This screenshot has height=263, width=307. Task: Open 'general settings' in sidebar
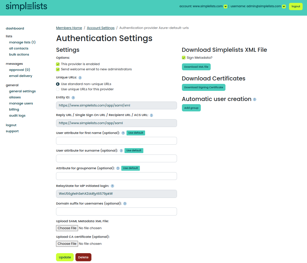pyautogui.click(x=22, y=91)
